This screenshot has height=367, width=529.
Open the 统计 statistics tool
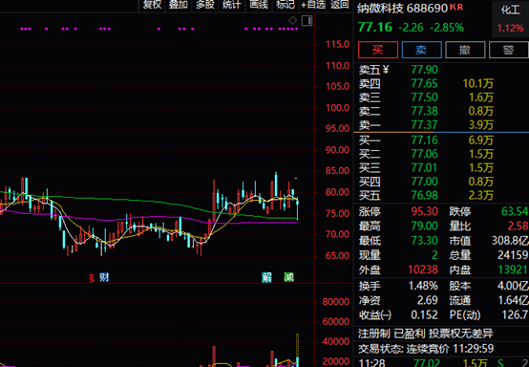(x=232, y=5)
